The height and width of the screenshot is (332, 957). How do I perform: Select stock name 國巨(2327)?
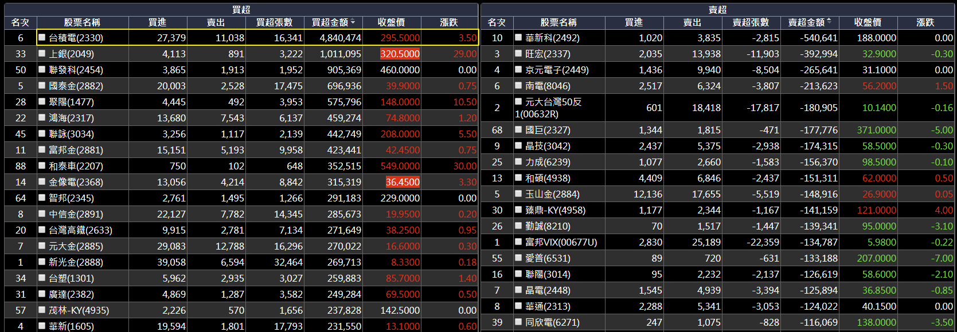click(x=548, y=130)
